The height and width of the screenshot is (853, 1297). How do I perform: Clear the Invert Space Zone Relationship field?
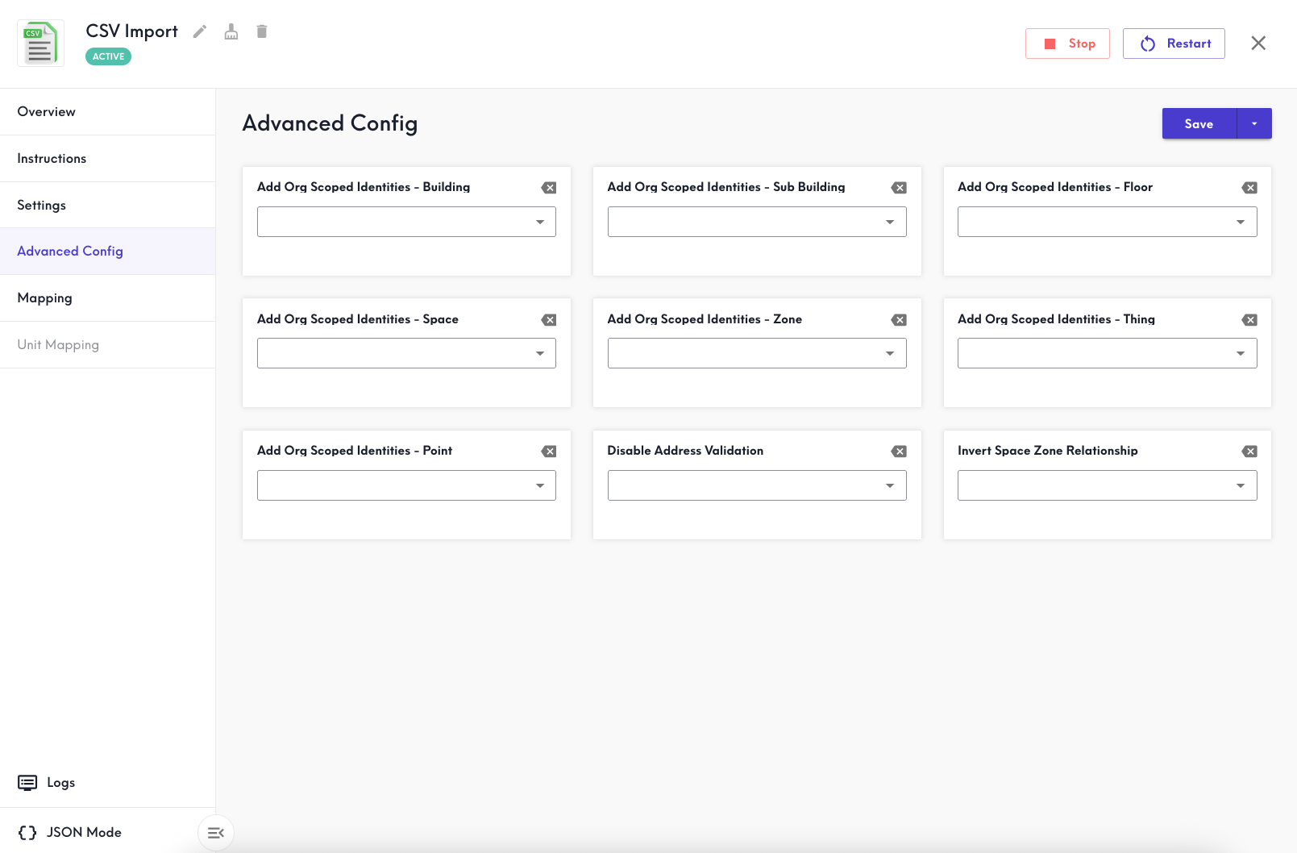coord(1249,451)
